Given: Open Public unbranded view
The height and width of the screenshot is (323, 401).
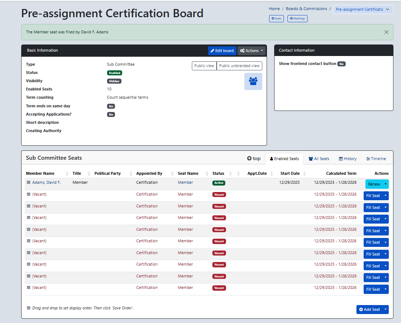Looking at the screenshot, I should tap(239, 66).
